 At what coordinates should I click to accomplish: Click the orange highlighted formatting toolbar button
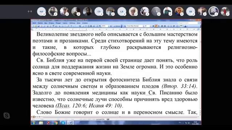[156, 26]
